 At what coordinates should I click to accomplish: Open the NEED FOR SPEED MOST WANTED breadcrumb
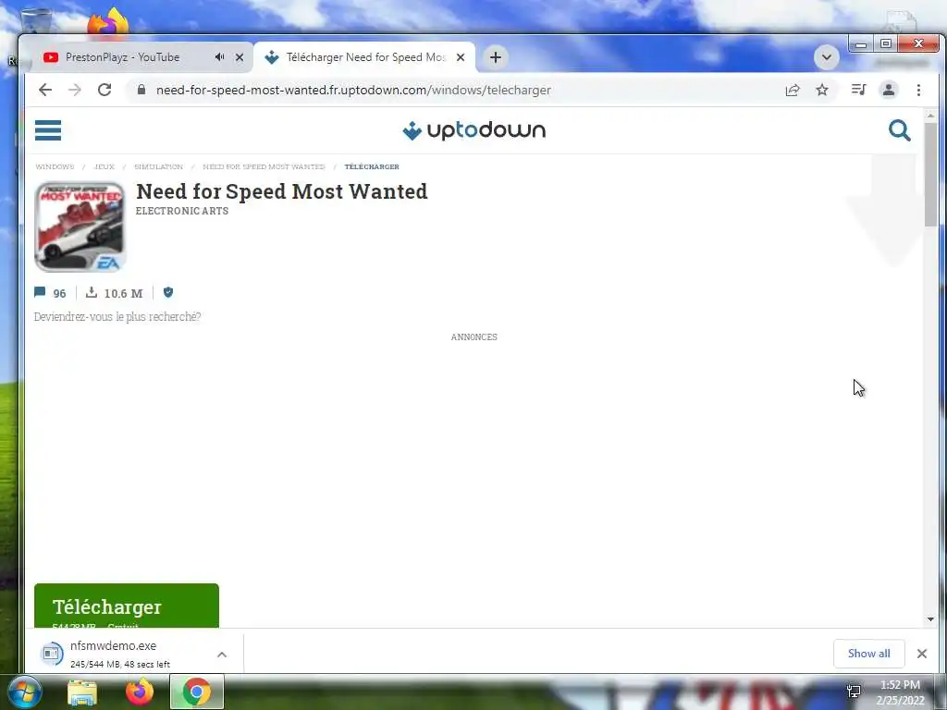pyautogui.click(x=264, y=166)
